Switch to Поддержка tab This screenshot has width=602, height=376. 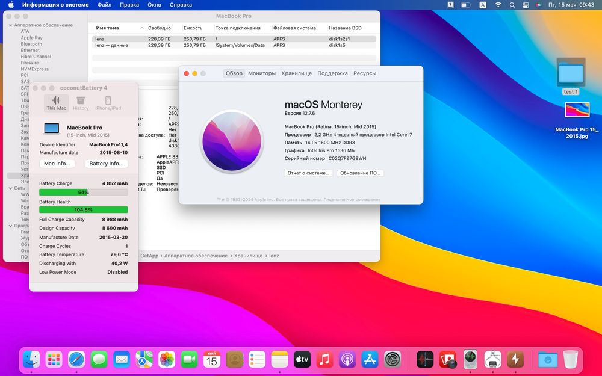point(332,73)
